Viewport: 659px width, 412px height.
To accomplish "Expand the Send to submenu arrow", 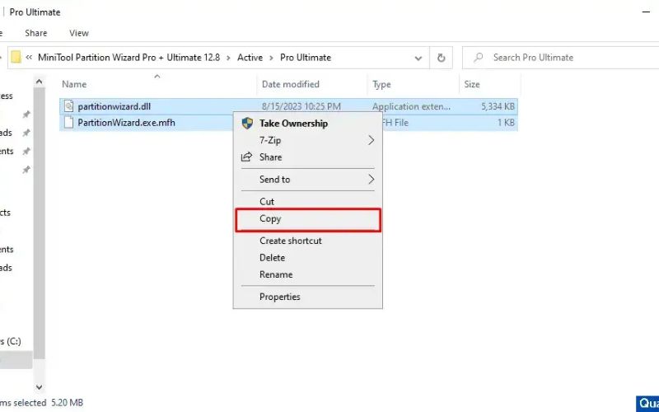I will (x=371, y=180).
